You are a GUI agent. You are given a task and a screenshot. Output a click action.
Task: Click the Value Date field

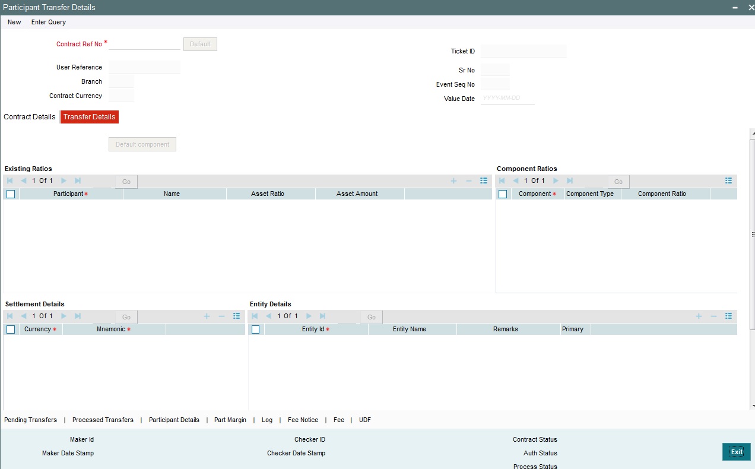tap(507, 98)
